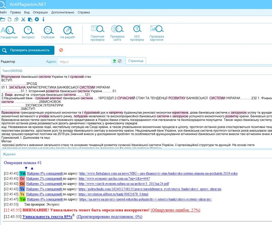Viewport: 272px width, 225px height.
Task: Open file with the folder toolbar icon
Action: tap(2, 19)
